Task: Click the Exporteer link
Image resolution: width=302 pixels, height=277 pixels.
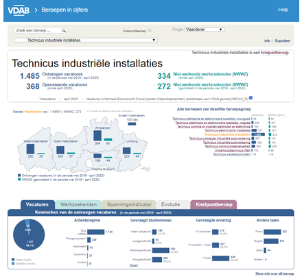Action: pos(283,40)
